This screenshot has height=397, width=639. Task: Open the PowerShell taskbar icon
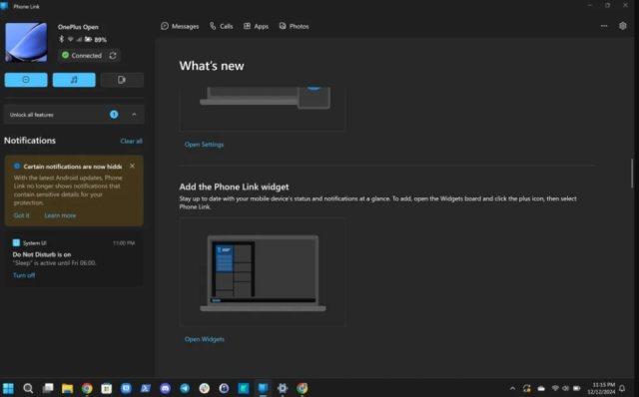click(146, 388)
